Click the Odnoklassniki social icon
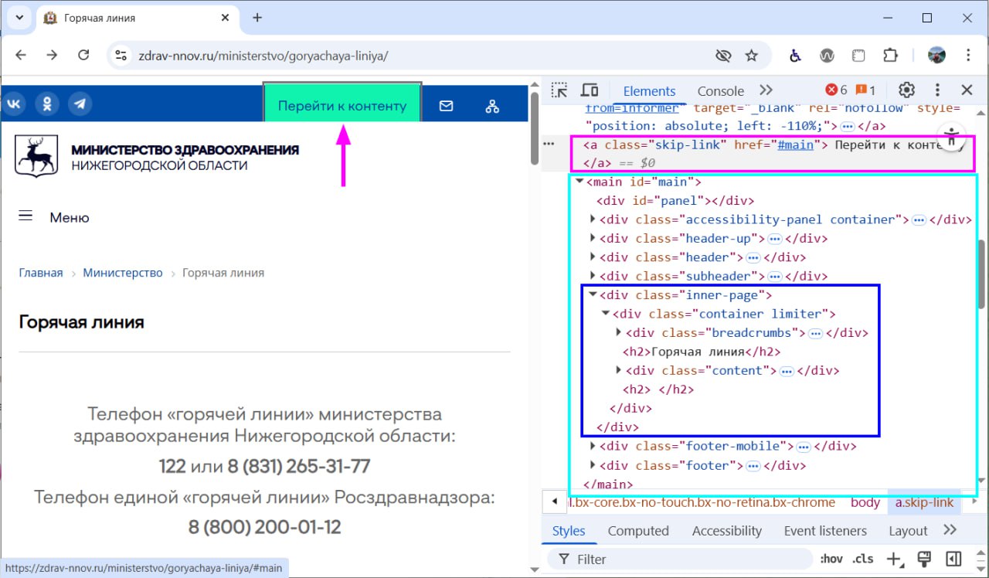This screenshot has height=578, width=989. click(47, 104)
